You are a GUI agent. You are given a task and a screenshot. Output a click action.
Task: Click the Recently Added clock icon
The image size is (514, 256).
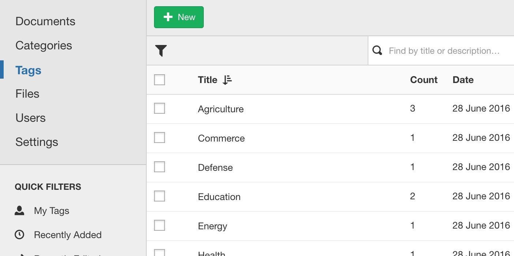click(x=19, y=234)
